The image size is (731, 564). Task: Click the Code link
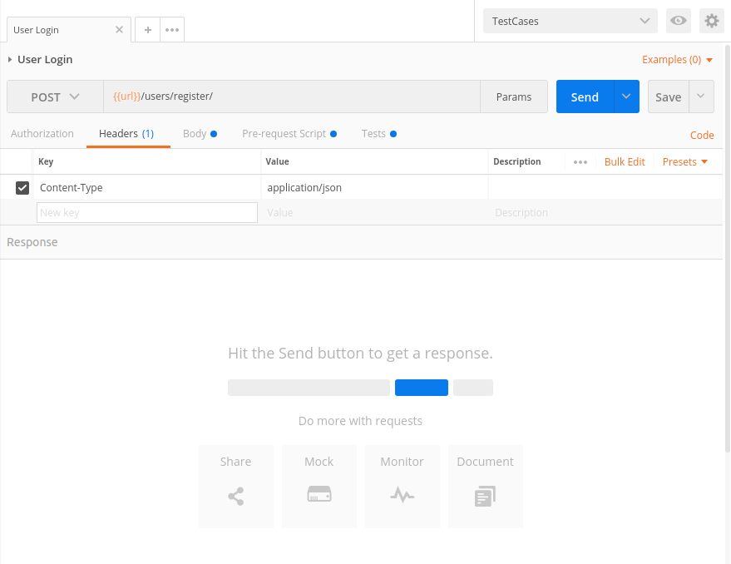click(702, 135)
